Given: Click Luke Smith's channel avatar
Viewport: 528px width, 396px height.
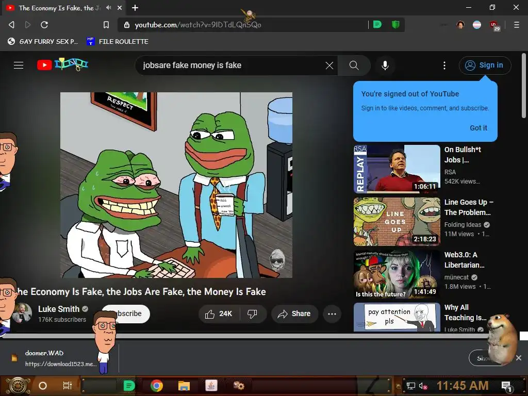Looking at the screenshot, I should coord(22,313).
